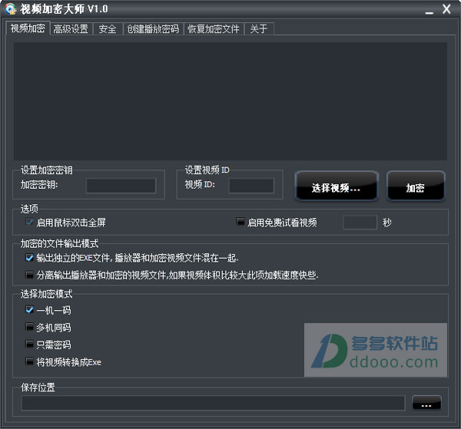Click the app logo icon in title bar
Viewport: 461px width, 429px height.
point(11,8)
